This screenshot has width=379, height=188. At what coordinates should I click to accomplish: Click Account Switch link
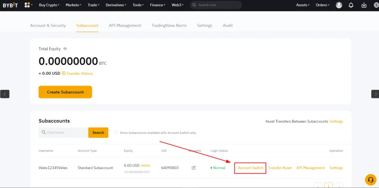pyautogui.click(x=251, y=168)
